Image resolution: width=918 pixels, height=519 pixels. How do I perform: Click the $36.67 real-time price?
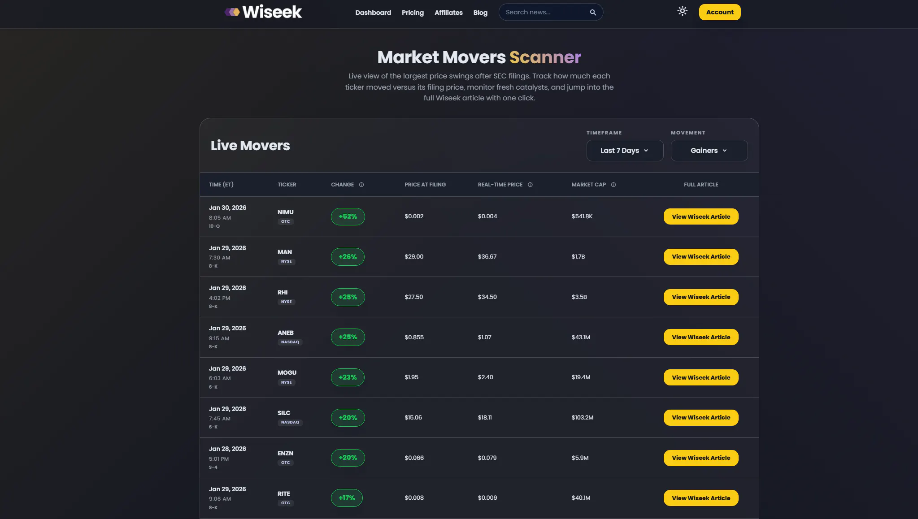(x=487, y=257)
